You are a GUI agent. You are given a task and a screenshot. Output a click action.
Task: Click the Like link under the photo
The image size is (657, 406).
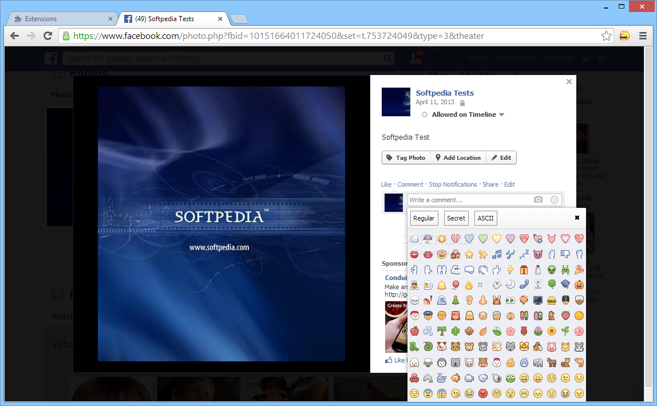pos(386,184)
